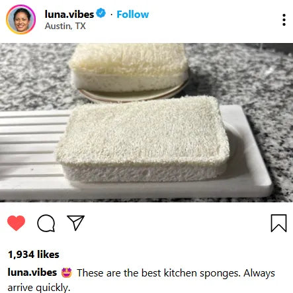View who liked via 1,934 likes
Viewport: 293px width, 293px height.
click(x=34, y=255)
